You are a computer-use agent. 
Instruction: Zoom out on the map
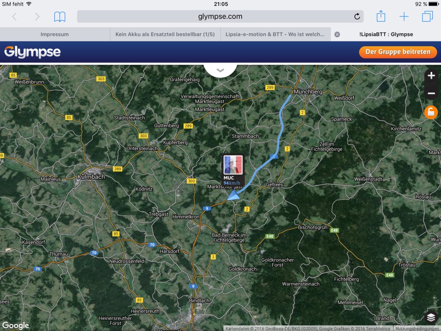431,93
